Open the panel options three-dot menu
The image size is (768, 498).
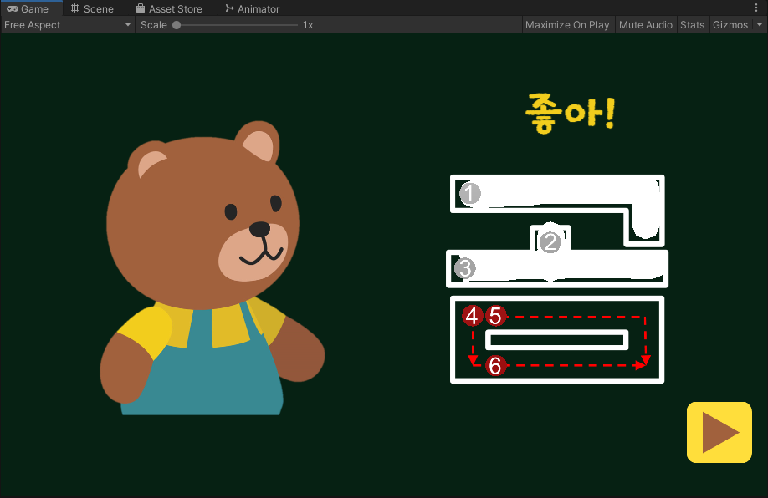click(756, 8)
